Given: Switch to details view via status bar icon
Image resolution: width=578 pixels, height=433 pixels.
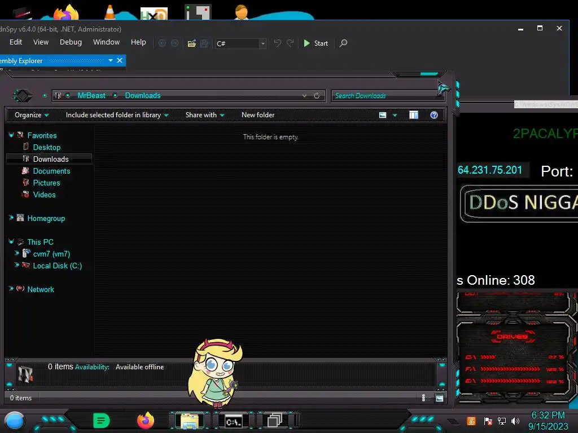Looking at the screenshot, I should (423, 397).
